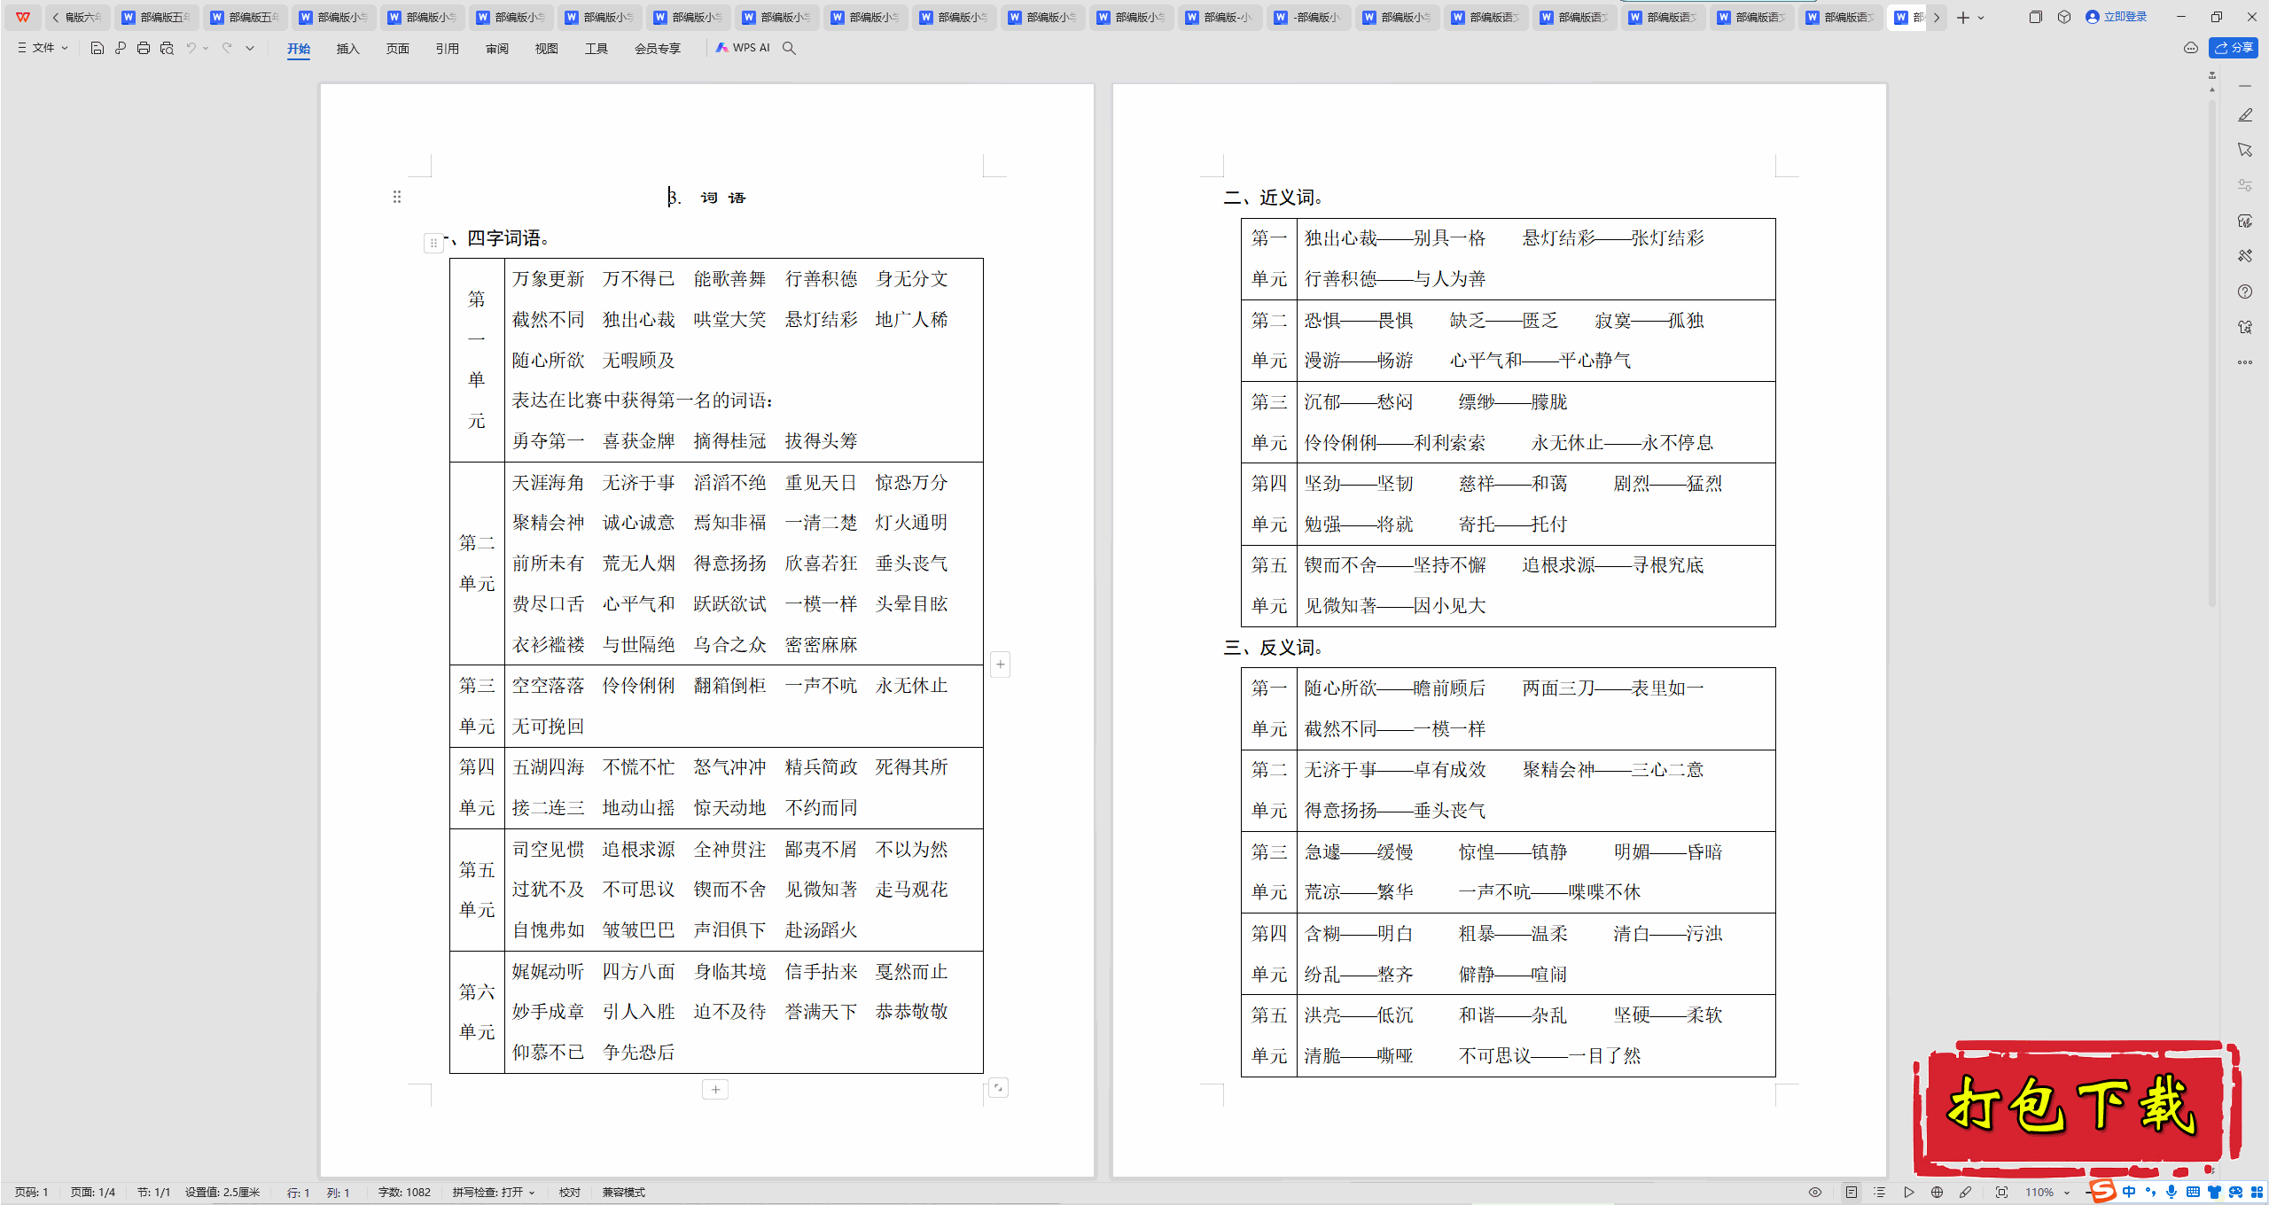
Task: Click 校对 in the status bar
Action: [570, 1193]
